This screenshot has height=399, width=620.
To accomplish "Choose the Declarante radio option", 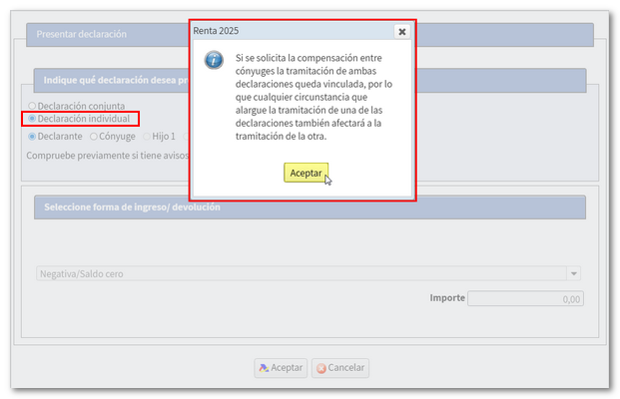I will point(32,137).
